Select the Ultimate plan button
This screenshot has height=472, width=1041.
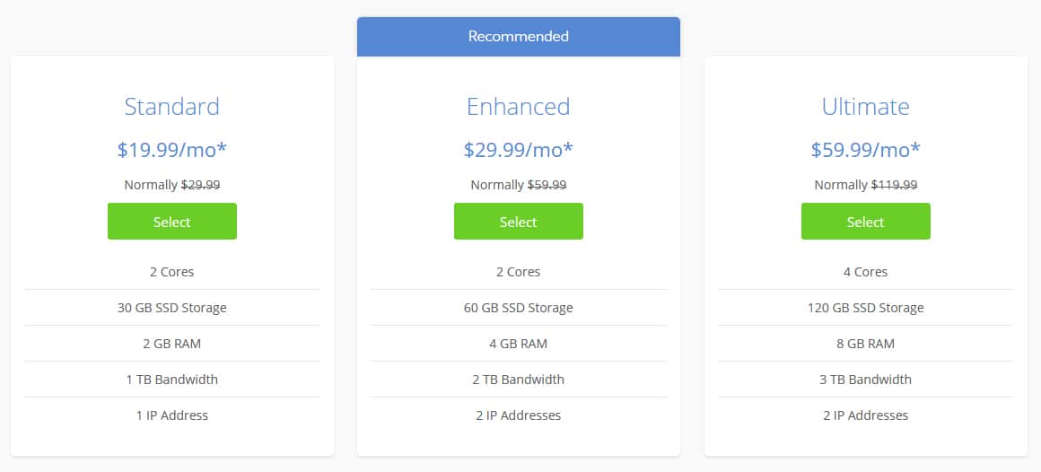(x=866, y=221)
